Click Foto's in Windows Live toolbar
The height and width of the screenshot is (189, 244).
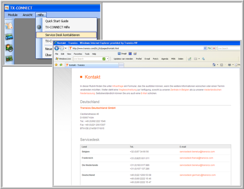(x=155, y=59)
